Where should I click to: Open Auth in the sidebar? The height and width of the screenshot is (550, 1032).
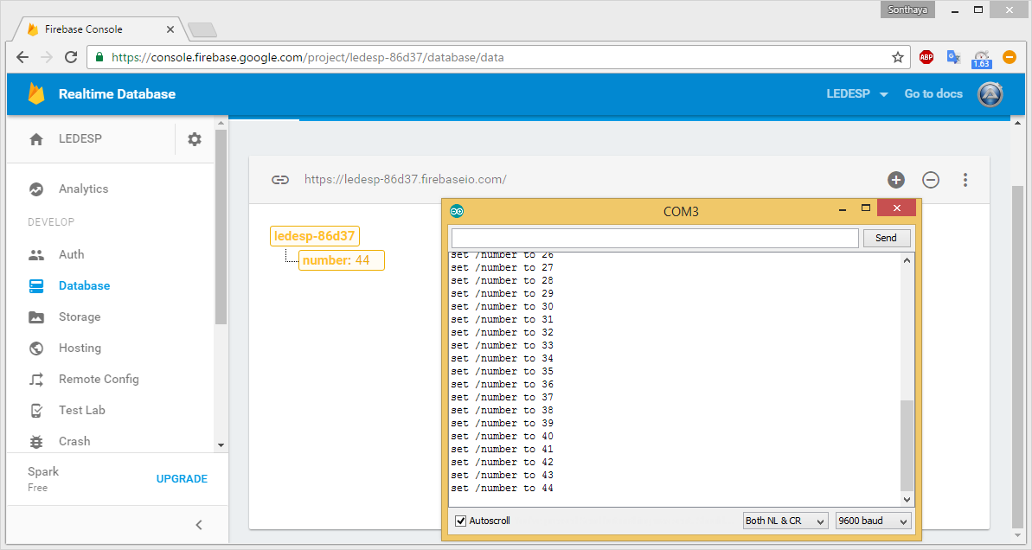(71, 254)
